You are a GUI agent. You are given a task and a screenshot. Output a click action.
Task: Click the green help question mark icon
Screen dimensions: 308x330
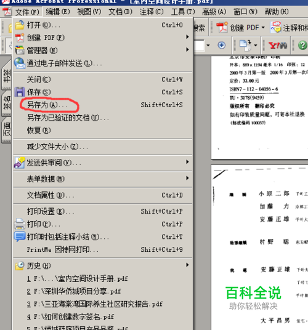302,45
